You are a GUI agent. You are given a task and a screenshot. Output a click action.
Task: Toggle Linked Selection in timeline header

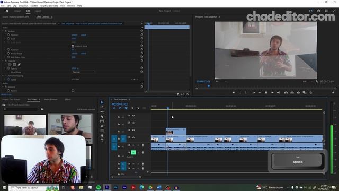(126, 108)
